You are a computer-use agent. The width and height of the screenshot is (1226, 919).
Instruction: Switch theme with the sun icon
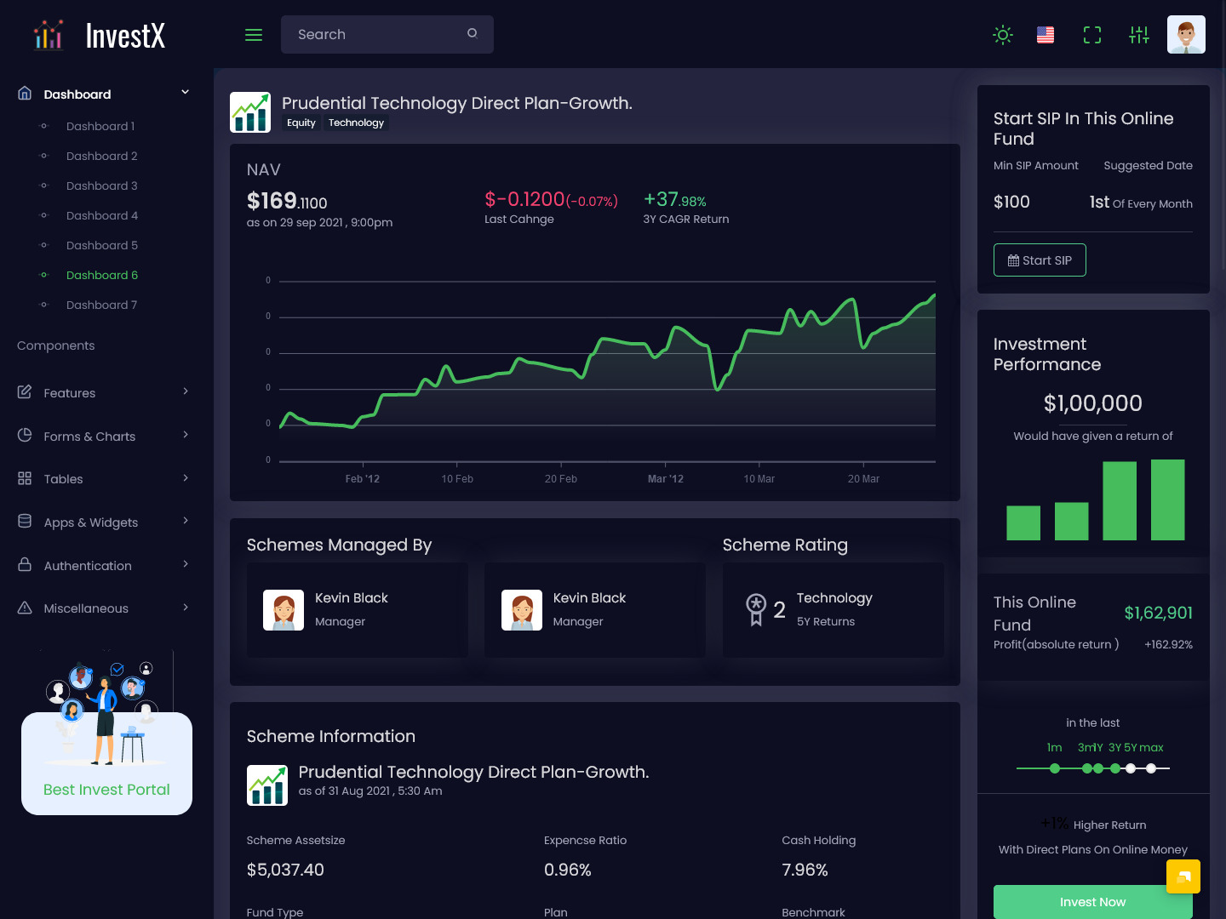pos(1003,35)
